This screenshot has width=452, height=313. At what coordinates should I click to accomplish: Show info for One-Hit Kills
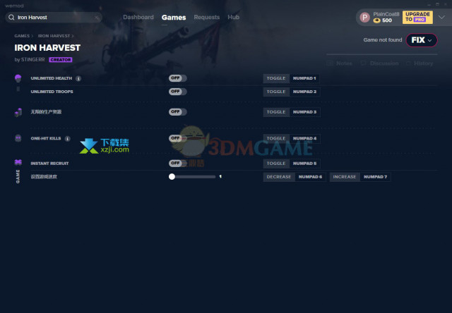point(68,139)
